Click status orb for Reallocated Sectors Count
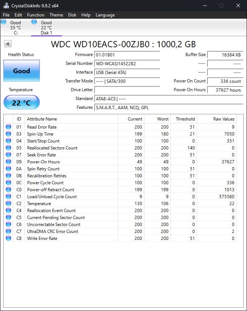The image size is (247, 311). pos(8,148)
